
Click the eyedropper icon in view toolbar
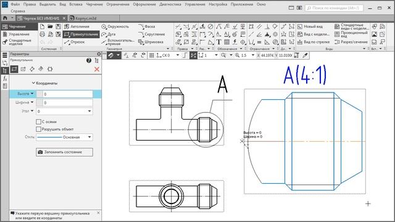click(x=305, y=55)
